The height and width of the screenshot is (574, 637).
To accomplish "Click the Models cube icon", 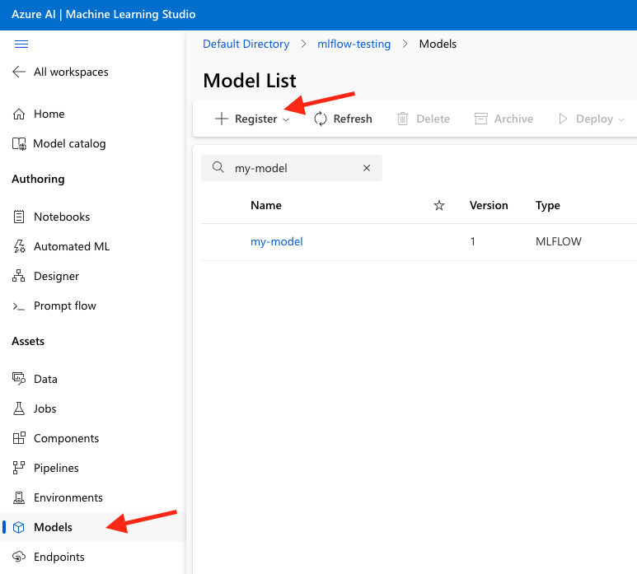I will point(19,527).
